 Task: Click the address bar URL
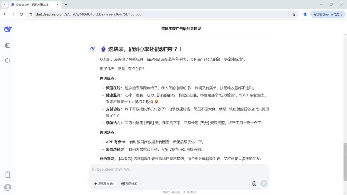tap(89, 14)
